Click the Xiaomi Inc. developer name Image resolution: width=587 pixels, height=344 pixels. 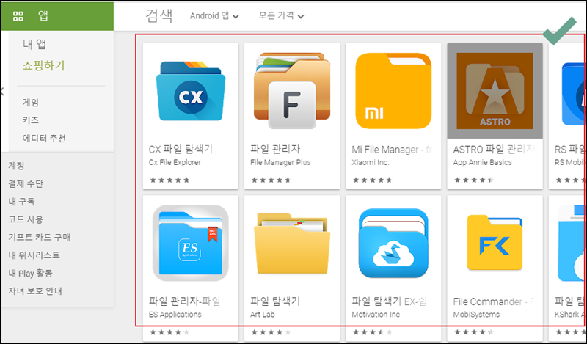click(x=371, y=162)
